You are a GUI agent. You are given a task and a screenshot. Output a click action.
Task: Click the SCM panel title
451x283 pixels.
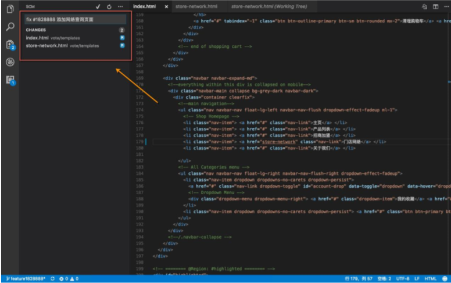(x=30, y=6)
